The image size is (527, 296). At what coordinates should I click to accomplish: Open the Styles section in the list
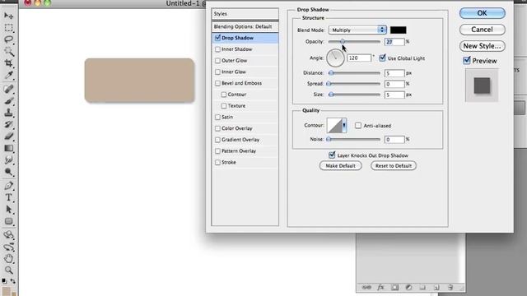245,14
